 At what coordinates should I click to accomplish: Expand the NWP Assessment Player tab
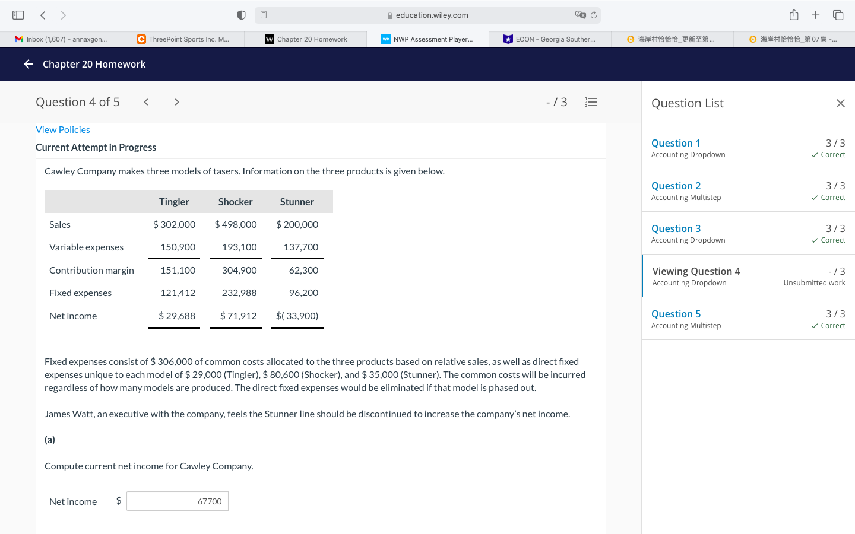tap(427, 39)
